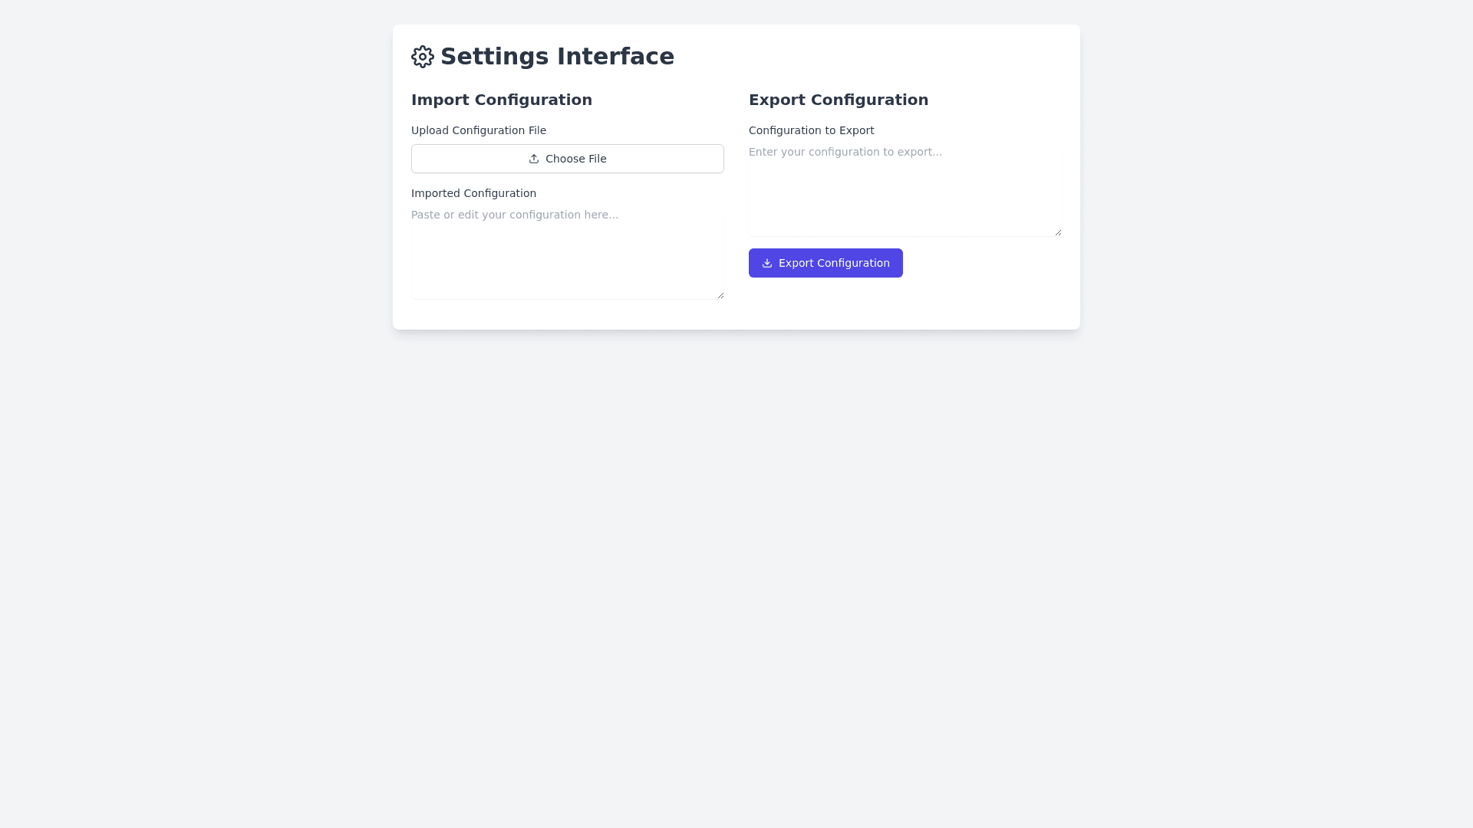Viewport: 1473px width, 828px height.
Task: Focus the Configuration to Export text area
Action: (x=905, y=198)
